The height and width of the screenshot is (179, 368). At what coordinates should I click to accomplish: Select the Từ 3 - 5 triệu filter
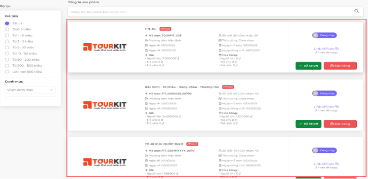pyautogui.click(x=7, y=41)
